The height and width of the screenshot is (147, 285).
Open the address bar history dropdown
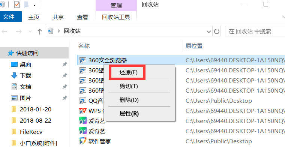click(209, 31)
